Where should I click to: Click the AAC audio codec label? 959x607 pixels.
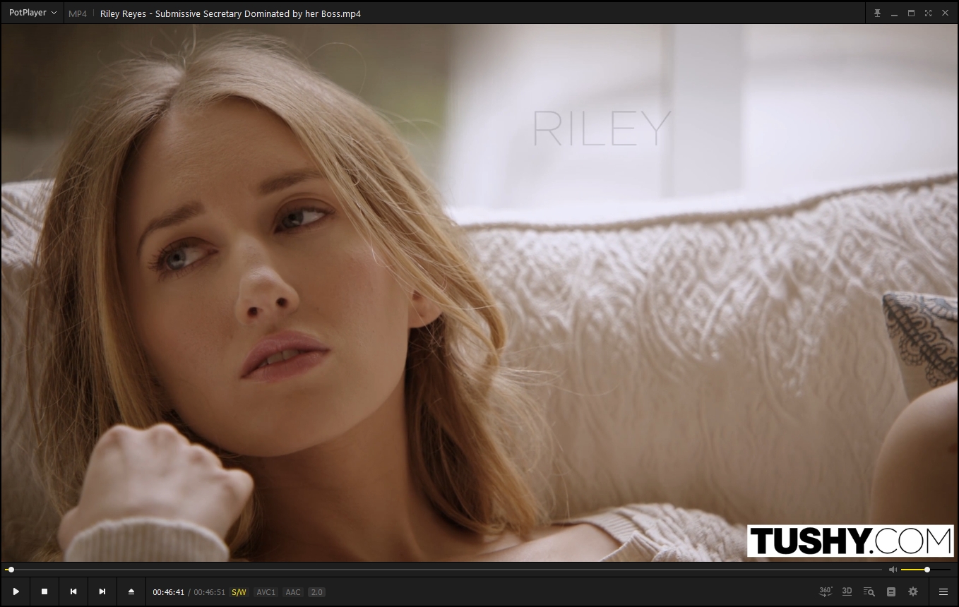[293, 592]
